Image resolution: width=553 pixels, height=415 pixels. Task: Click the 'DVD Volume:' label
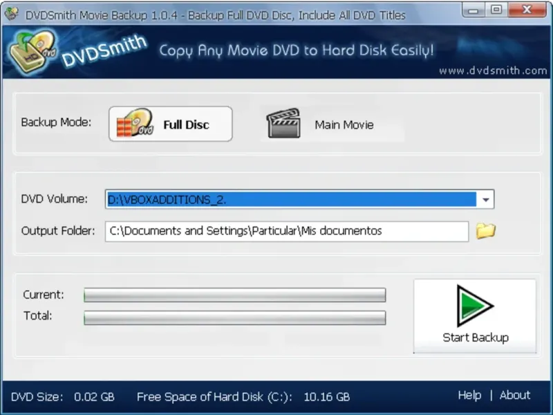click(x=55, y=199)
